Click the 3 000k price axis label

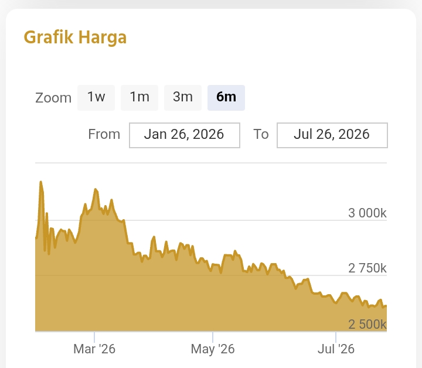tap(367, 213)
